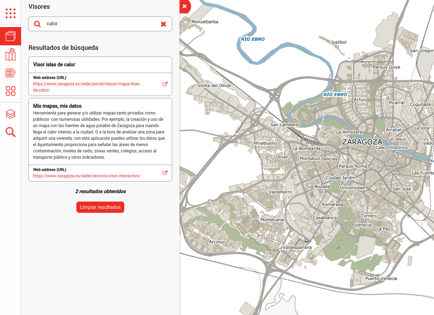Open the dotted grid apps menu icon
This screenshot has width=434, height=315.
(11, 13)
